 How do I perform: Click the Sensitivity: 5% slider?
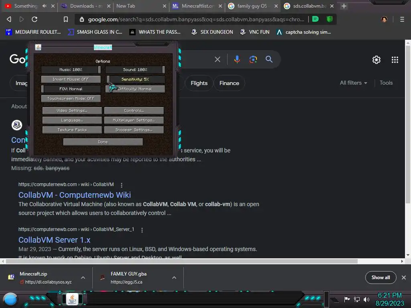tap(135, 79)
